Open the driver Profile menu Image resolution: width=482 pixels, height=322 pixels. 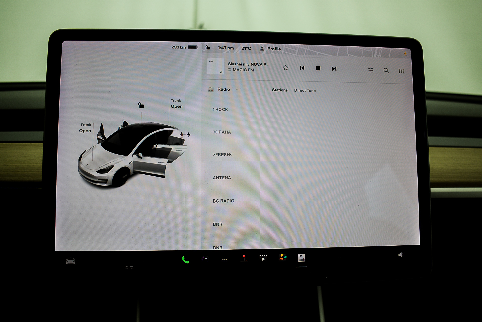(x=271, y=49)
